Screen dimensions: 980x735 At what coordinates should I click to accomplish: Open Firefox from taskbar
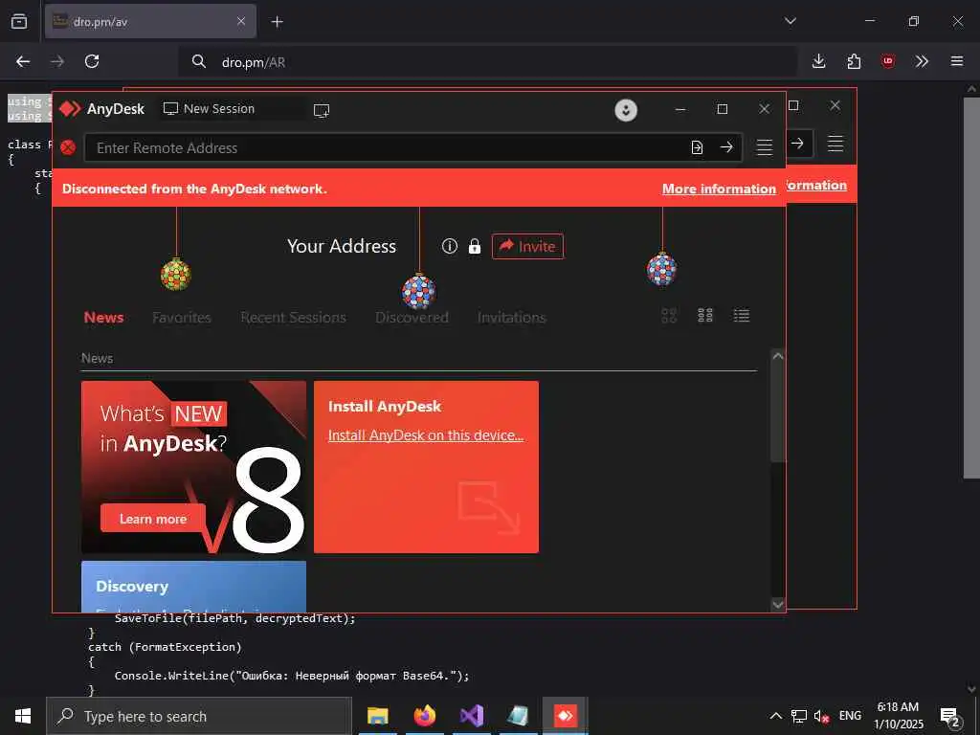pos(425,716)
